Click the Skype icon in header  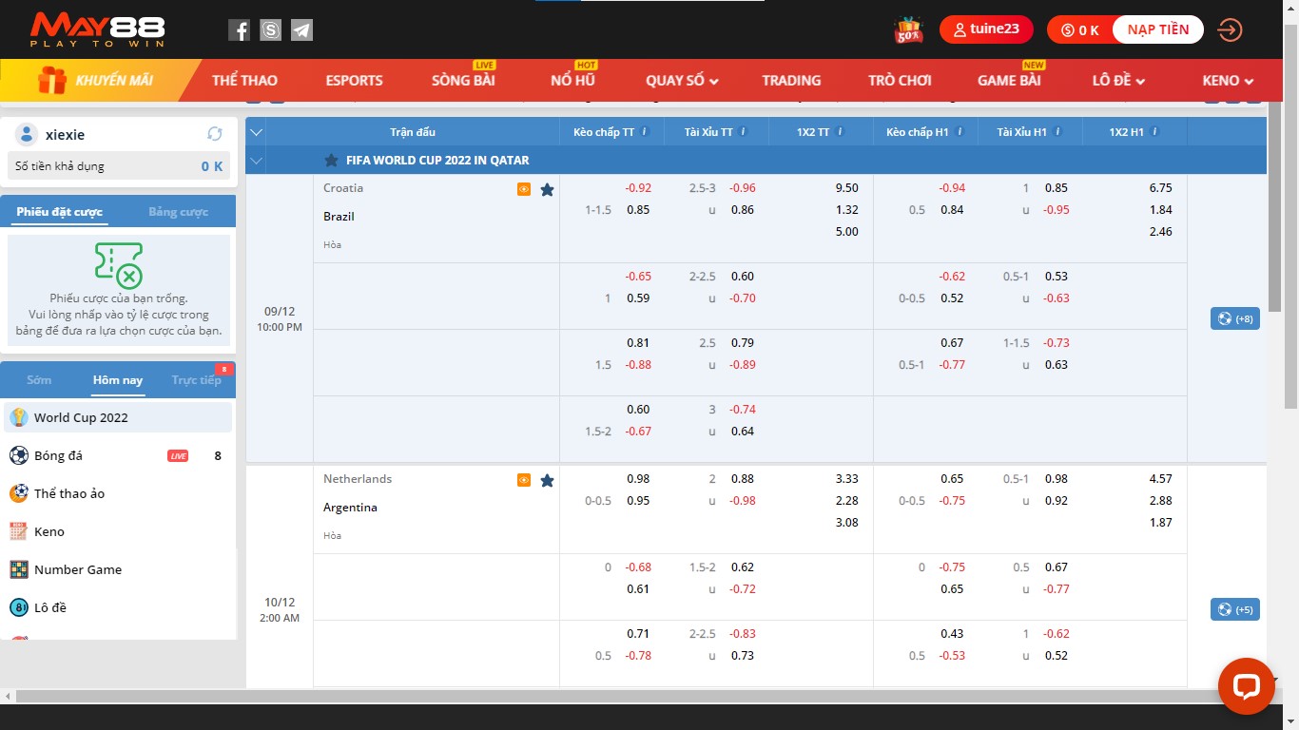tap(270, 30)
